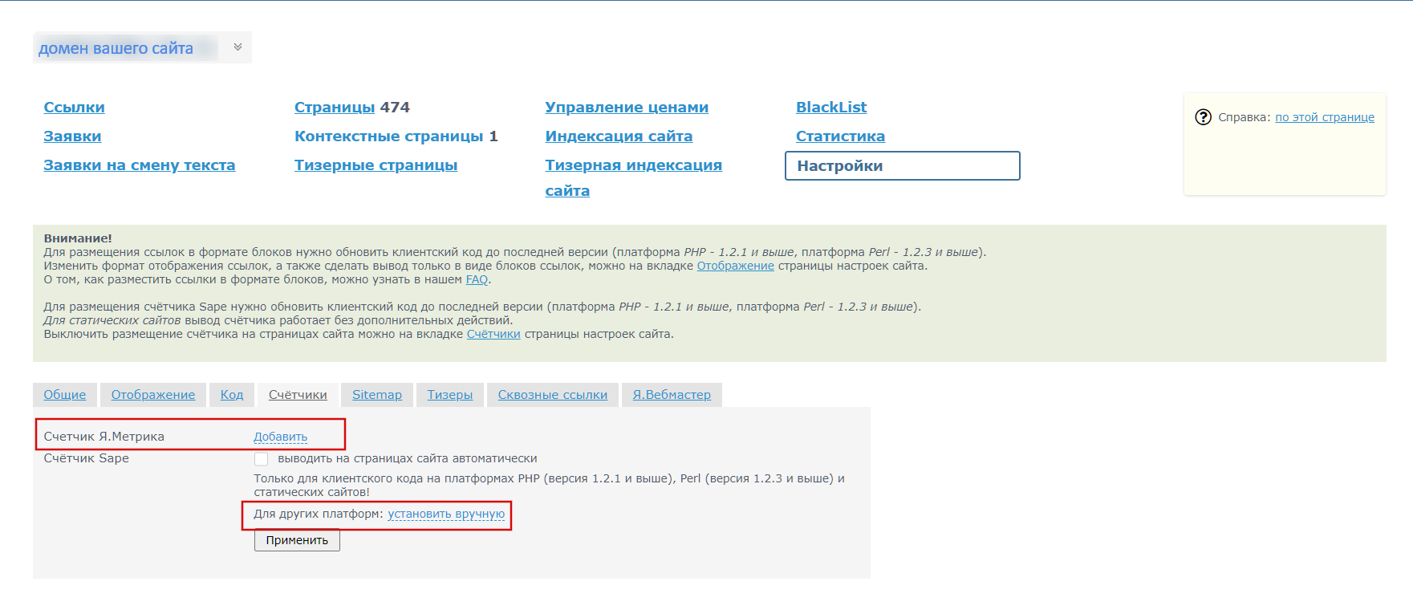Switch to the Общие tab
The height and width of the screenshot is (610, 1413).
click(65, 395)
